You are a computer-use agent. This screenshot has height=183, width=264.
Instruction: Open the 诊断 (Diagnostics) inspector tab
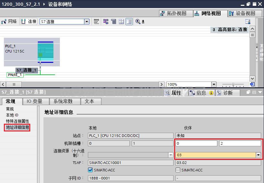click(225, 93)
